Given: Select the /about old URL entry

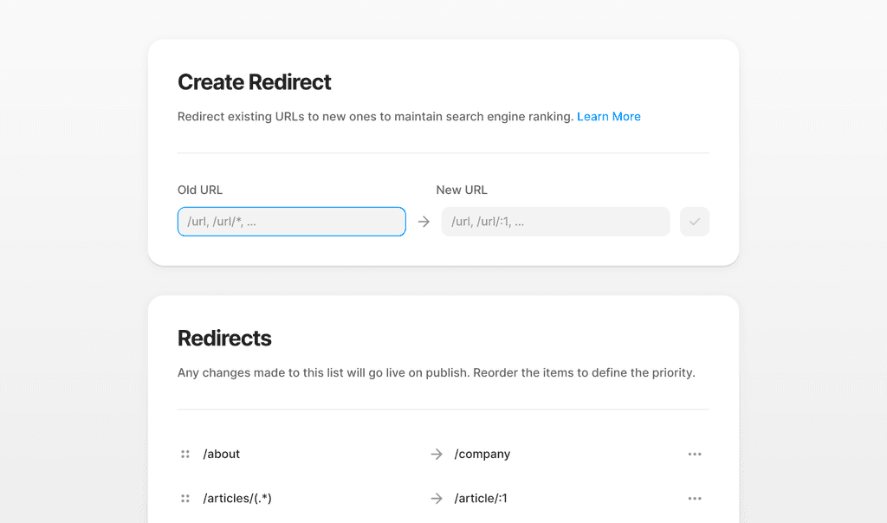Looking at the screenshot, I should click(222, 454).
